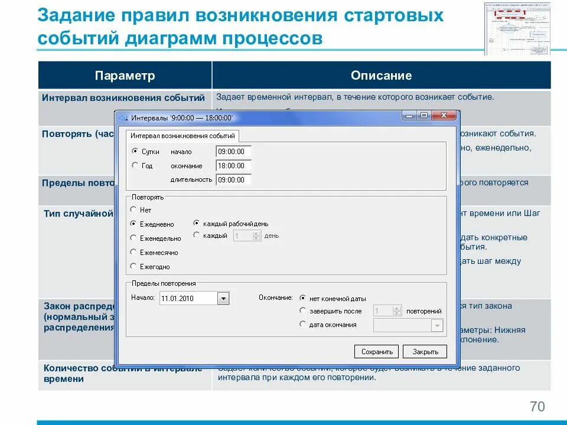Click the Сохранить button
The height and width of the screenshot is (425, 567).
(376, 352)
